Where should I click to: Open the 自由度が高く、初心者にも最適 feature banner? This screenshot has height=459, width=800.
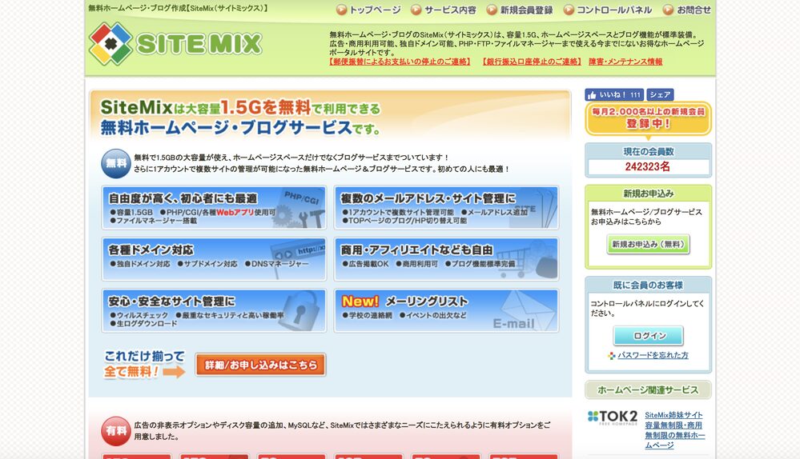tap(214, 207)
